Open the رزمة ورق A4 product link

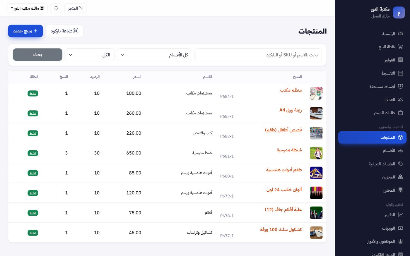pyautogui.click(x=291, y=110)
